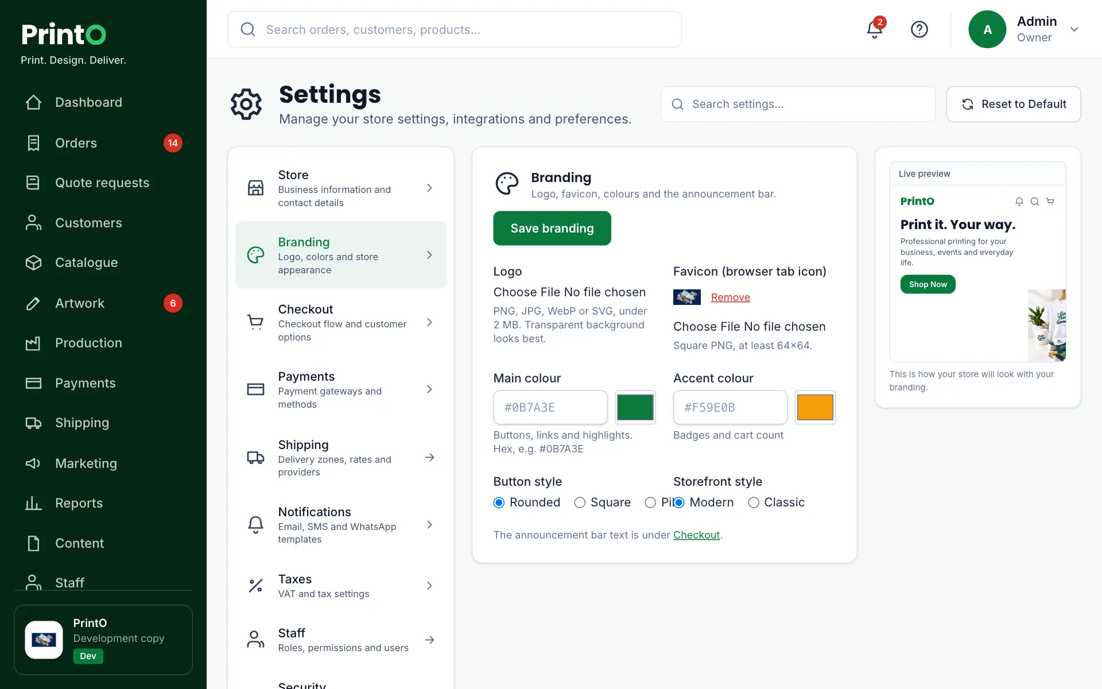Remove the favicon via Remove link

pos(731,297)
